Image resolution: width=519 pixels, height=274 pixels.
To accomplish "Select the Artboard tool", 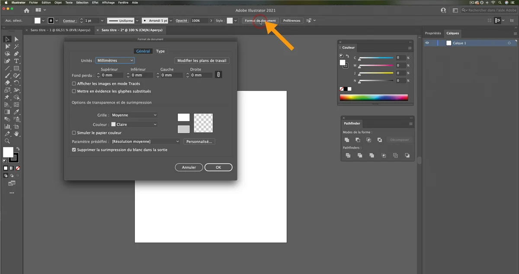I will [16, 127].
